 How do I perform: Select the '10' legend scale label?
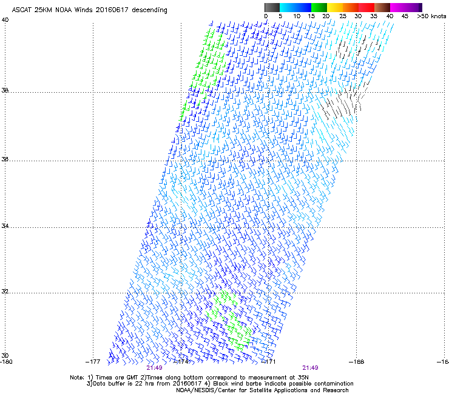(x=297, y=16)
